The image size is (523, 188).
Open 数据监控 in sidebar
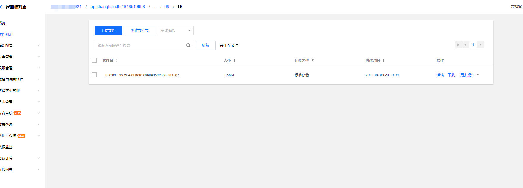tap(6, 147)
